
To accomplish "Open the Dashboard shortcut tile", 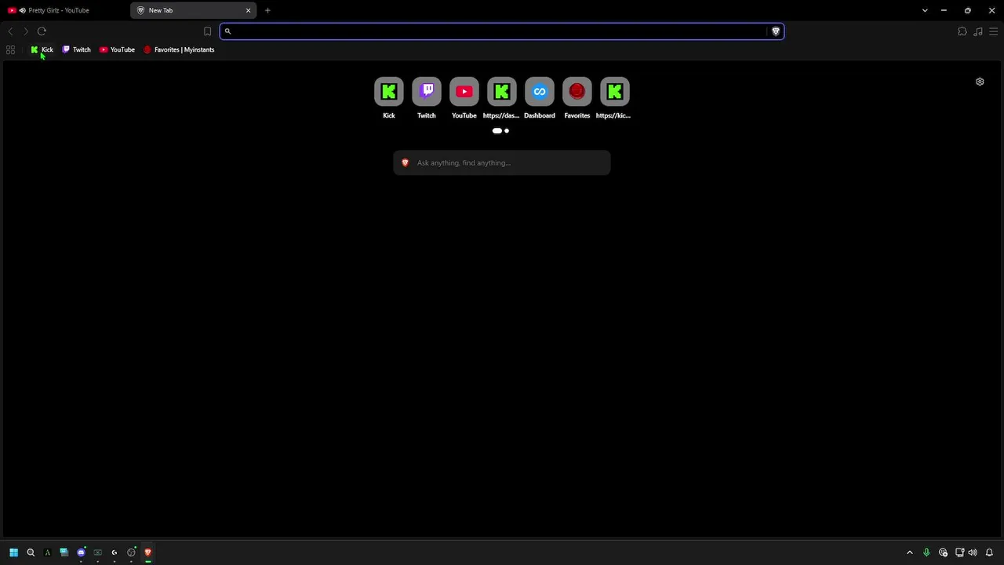I will pyautogui.click(x=540, y=92).
